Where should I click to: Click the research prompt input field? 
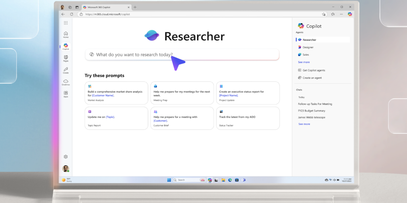[182, 54]
